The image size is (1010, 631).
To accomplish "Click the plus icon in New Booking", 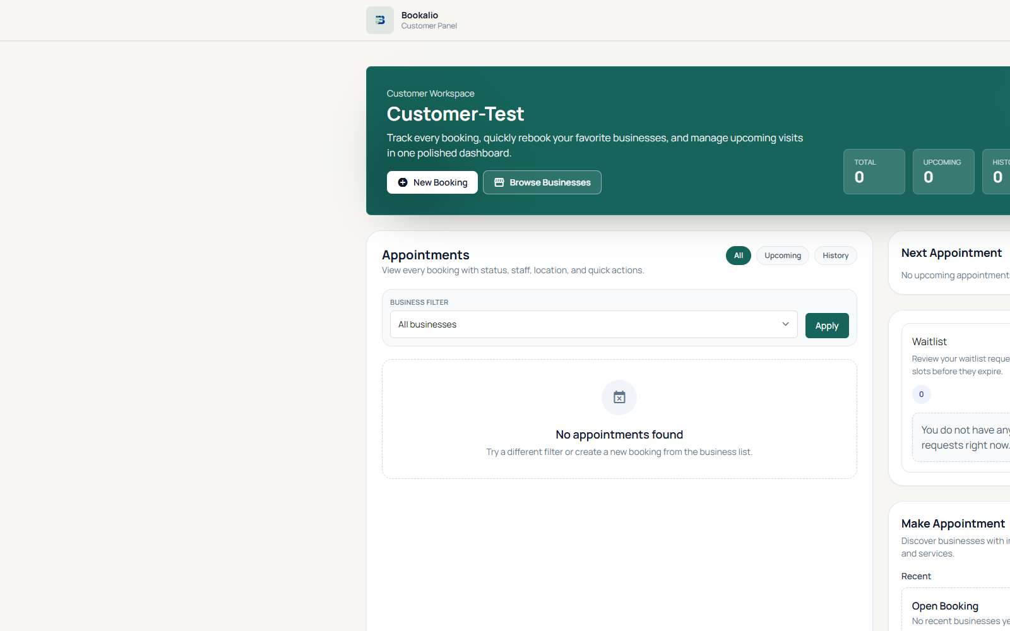I will click(403, 182).
